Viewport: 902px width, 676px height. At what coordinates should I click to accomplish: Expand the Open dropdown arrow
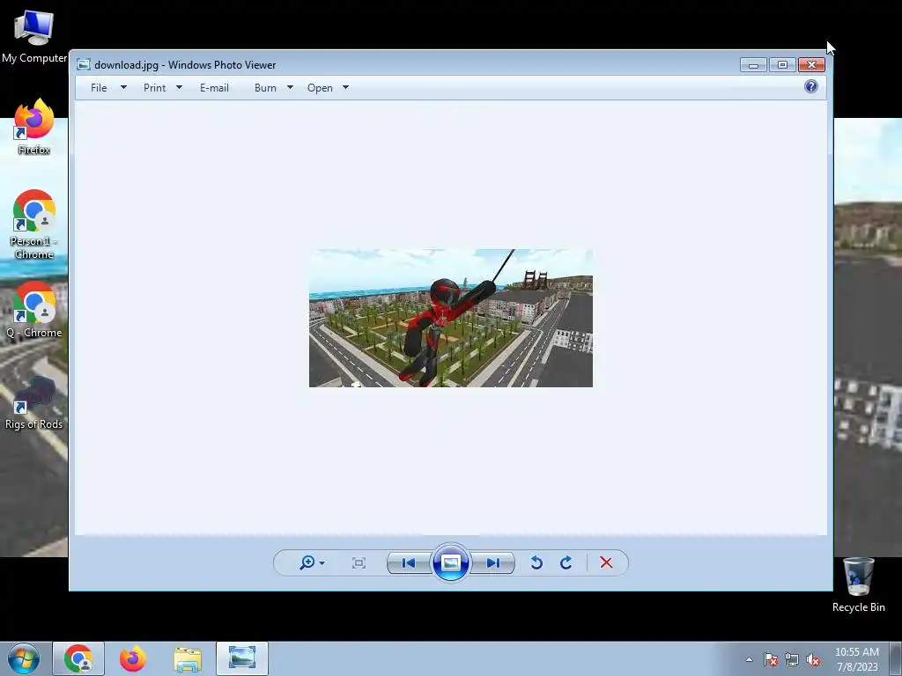click(345, 87)
